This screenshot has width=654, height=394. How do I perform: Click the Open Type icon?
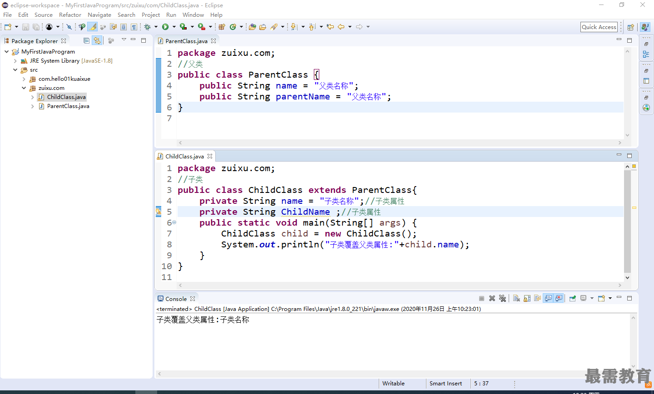[252, 27]
